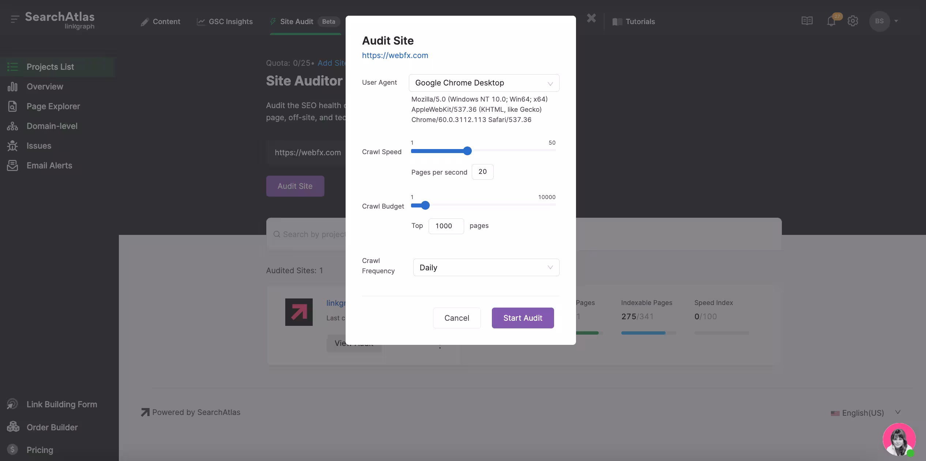Image resolution: width=926 pixels, height=461 pixels.
Task: Open the Projects List sidebar icon
Action: (x=12, y=67)
